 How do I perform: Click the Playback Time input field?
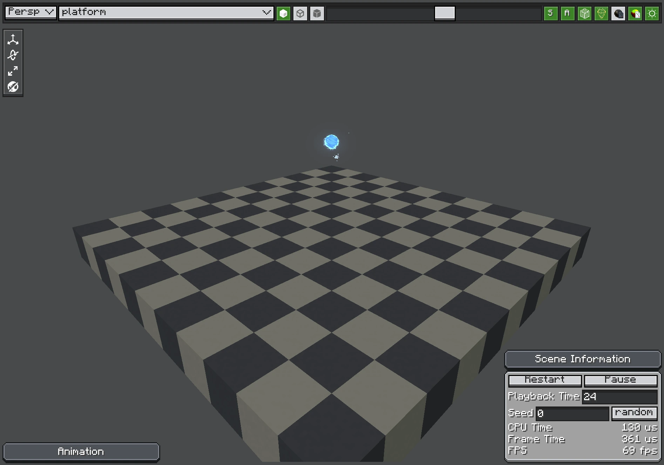619,397
